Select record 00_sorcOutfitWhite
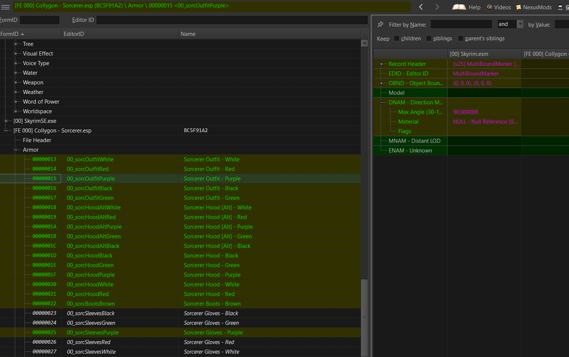569x357 pixels. (x=180, y=159)
